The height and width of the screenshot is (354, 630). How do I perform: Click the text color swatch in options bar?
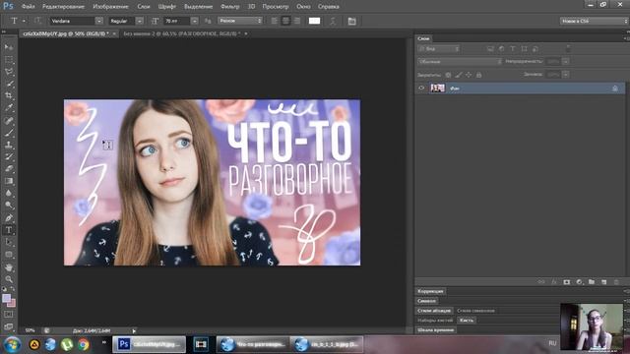314,21
